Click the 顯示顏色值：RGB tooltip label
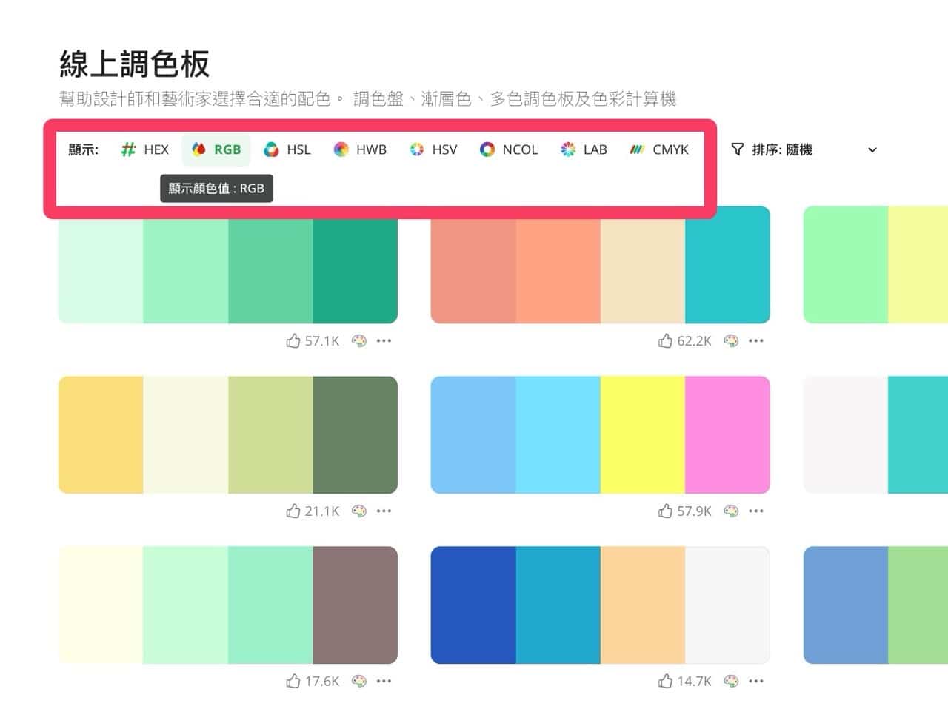948x709 pixels. tap(216, 188)
